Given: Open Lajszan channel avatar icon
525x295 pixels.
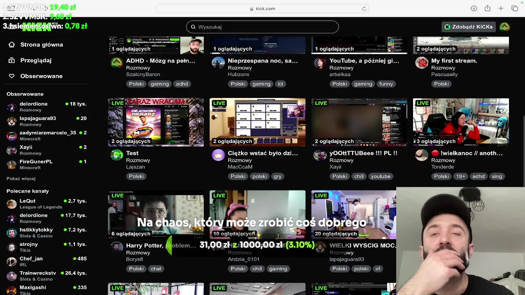Looking at the screenshot, I should tap(117, 155).
